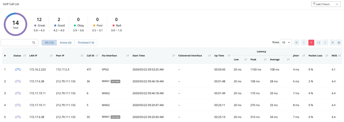Viewport: 344px width, 122px height.
Task: Open the Rows 10 per page dropdown
Action: coord(286,42)
